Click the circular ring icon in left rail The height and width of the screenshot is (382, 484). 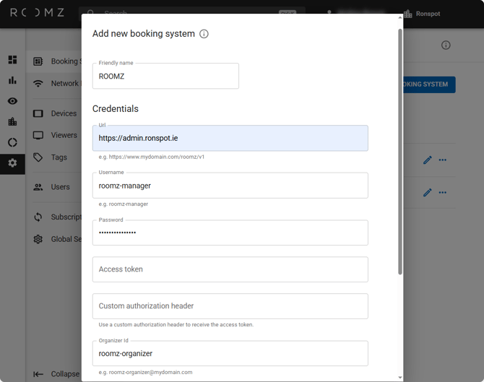pyautogui.click(x=12, y=142)
